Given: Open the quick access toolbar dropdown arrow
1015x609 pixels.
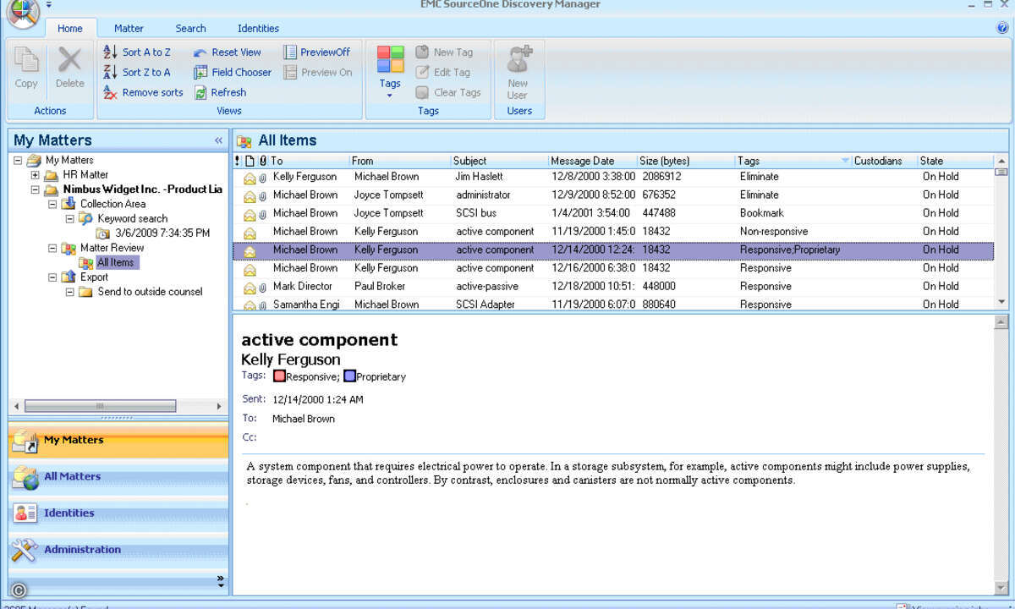Looking at the screenshot, I should point(49,5).
